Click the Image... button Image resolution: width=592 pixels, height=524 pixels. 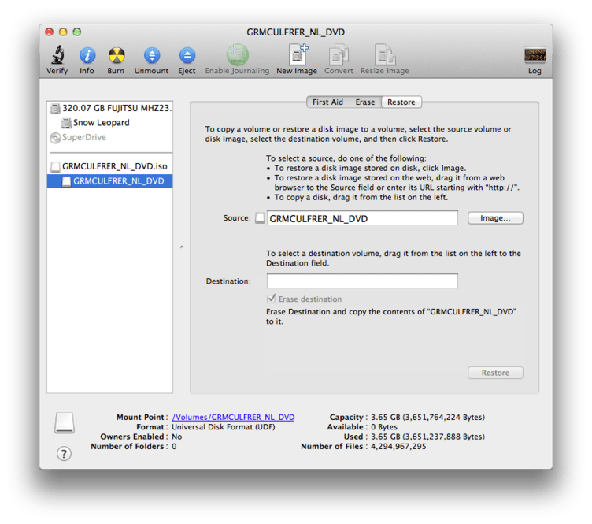[495, 218]
